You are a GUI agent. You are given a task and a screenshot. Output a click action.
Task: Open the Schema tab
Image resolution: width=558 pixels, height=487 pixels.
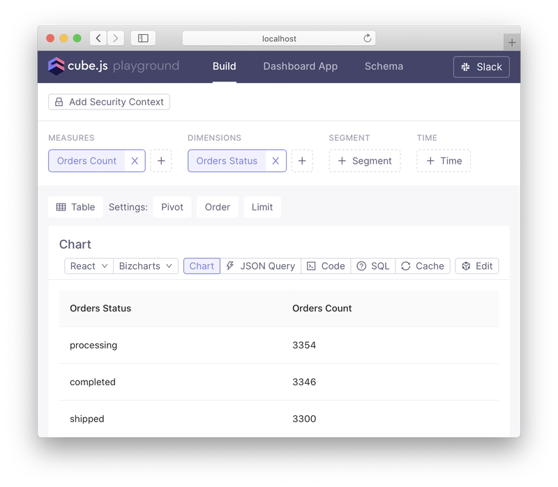[x=384, y=66]
